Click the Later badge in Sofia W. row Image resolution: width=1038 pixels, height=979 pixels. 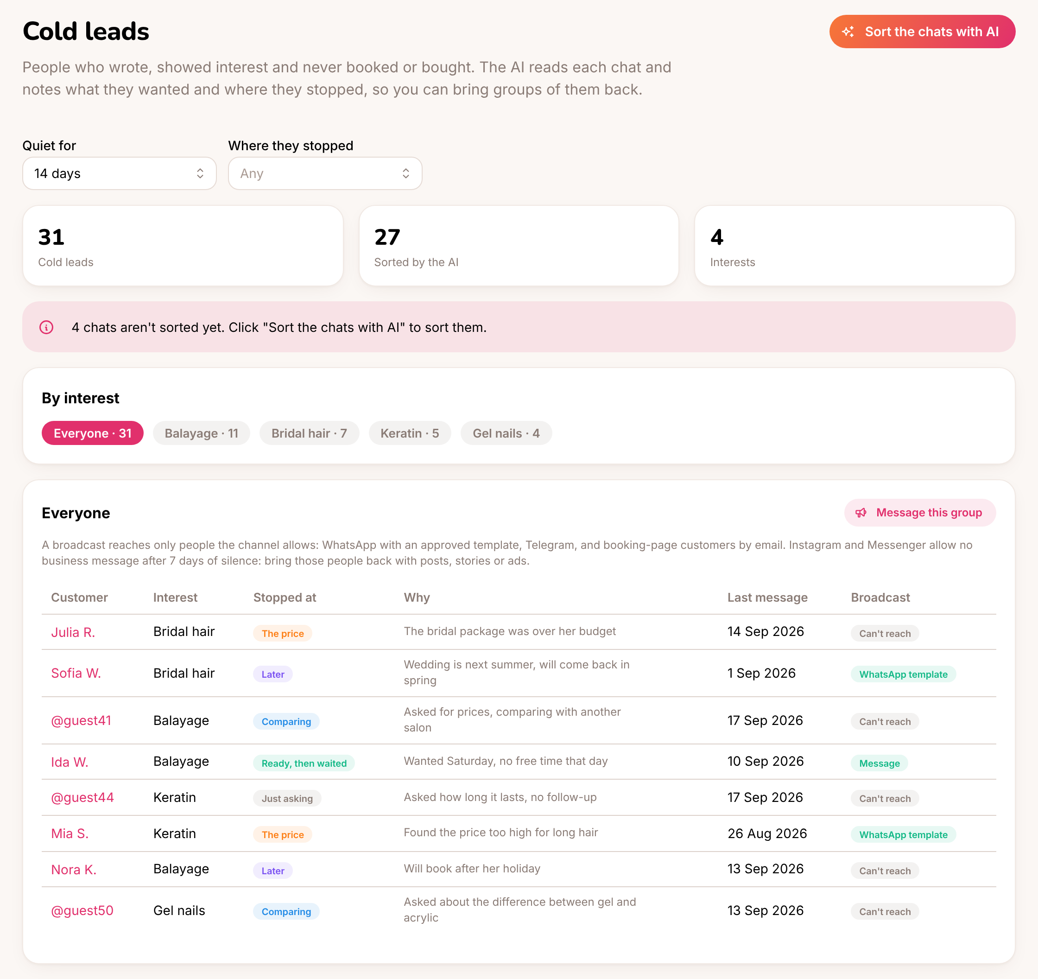273,674
